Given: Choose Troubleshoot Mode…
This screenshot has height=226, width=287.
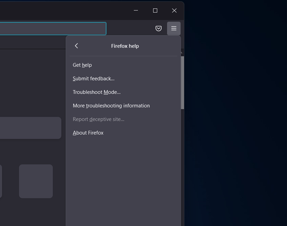Looking at the screenshot, I should point(97,92).
